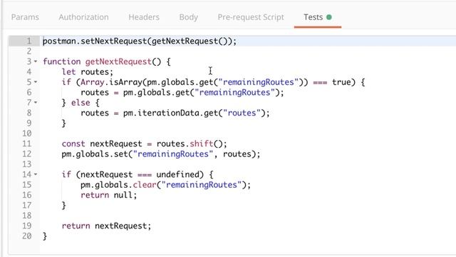
Task: Click the "routes" string on line 8
Action: pyautogui.click(x=242, y=113)
